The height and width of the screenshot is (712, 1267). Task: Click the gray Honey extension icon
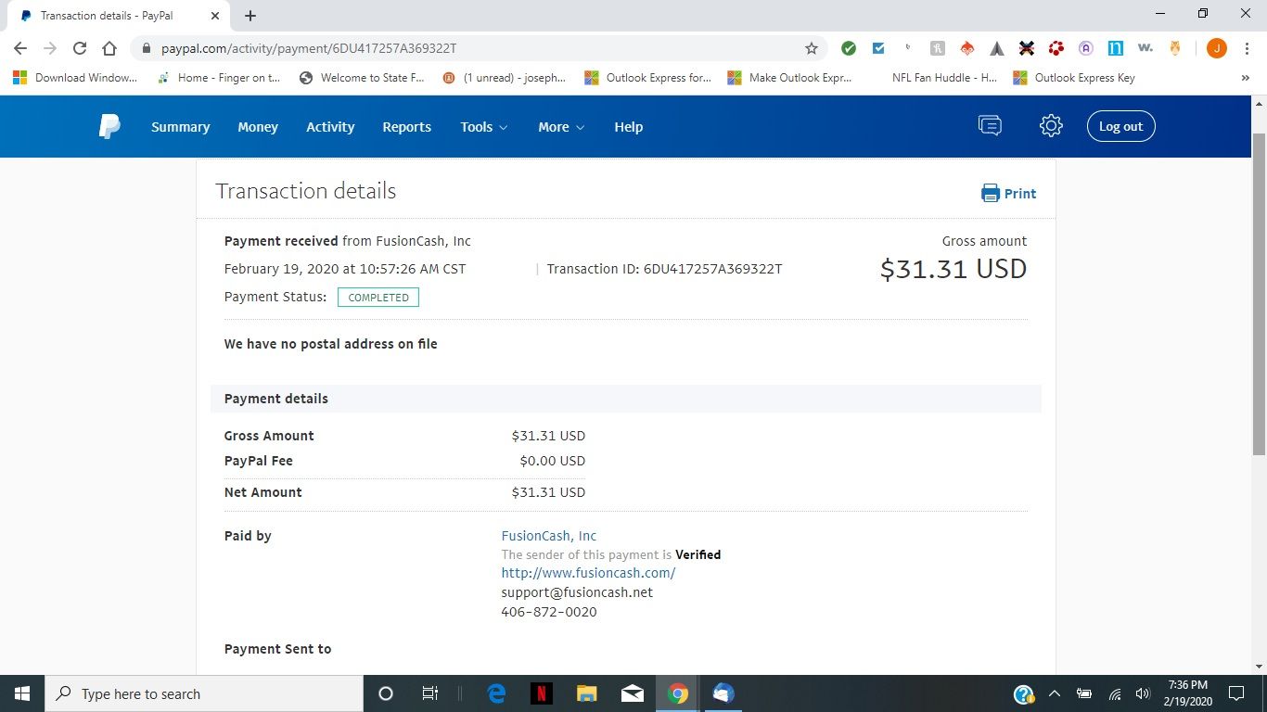[938, 48]
